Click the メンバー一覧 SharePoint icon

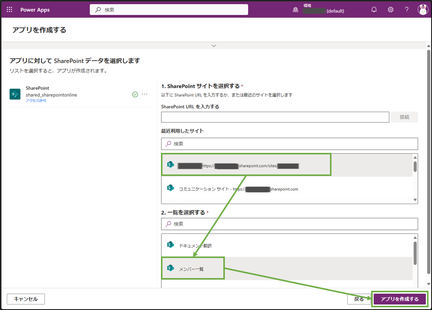(x=171, y=268)
